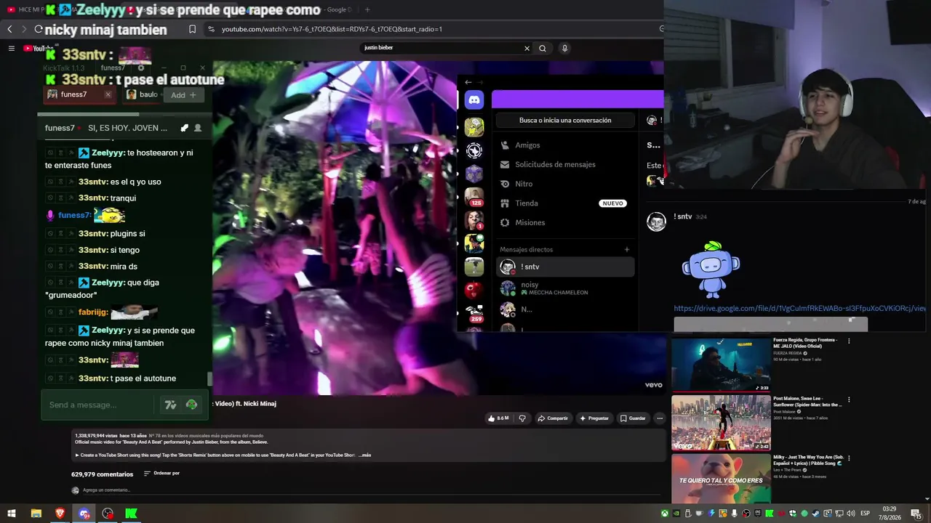Open a new browser tab
The image size is (931, 523).
[x=367, y=9]
